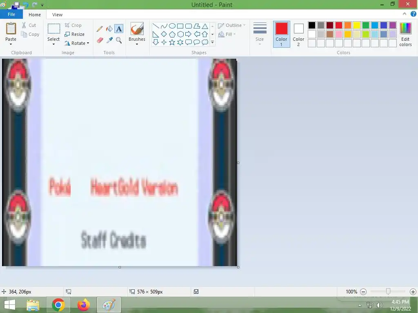Open the Rotate dropdown
418x313 pixels.
pos(77,43)
